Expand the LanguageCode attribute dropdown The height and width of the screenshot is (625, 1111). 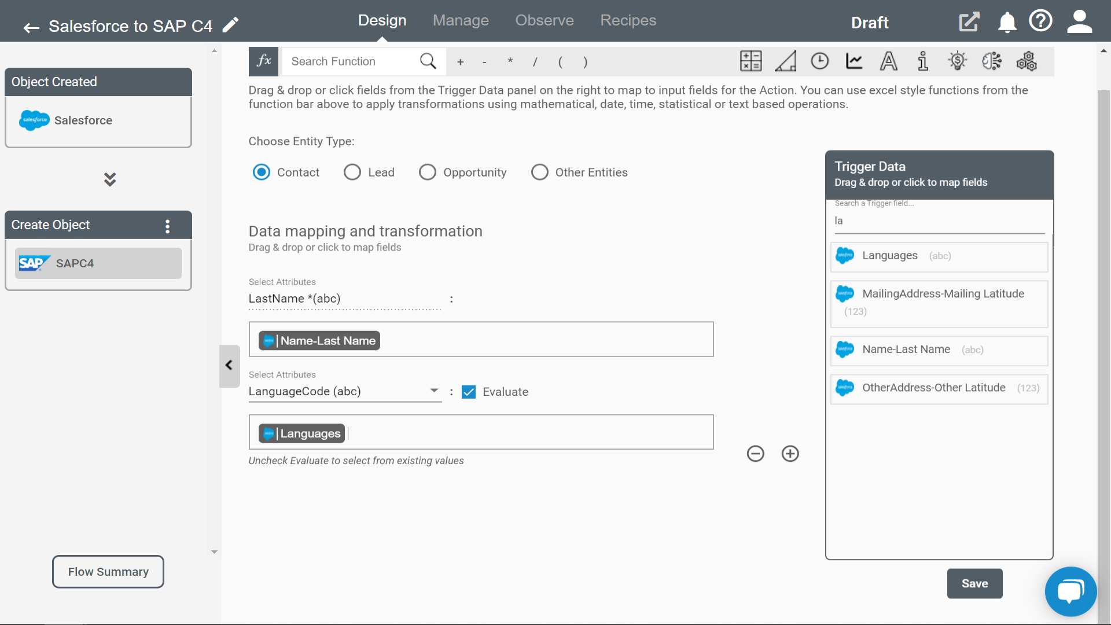click(x=434, y=391)
